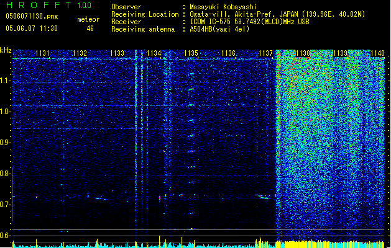Click time marker 1136 on spectrogram

pos(228,53)
